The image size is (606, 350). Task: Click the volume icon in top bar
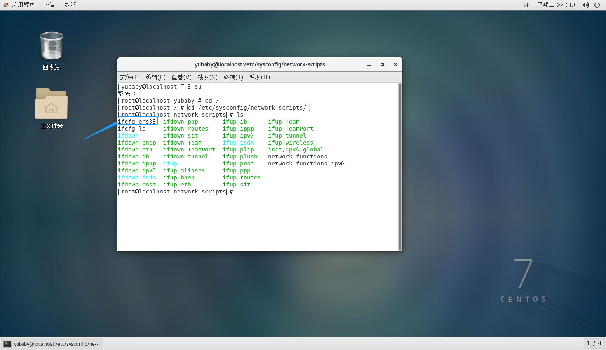point(586,5)
